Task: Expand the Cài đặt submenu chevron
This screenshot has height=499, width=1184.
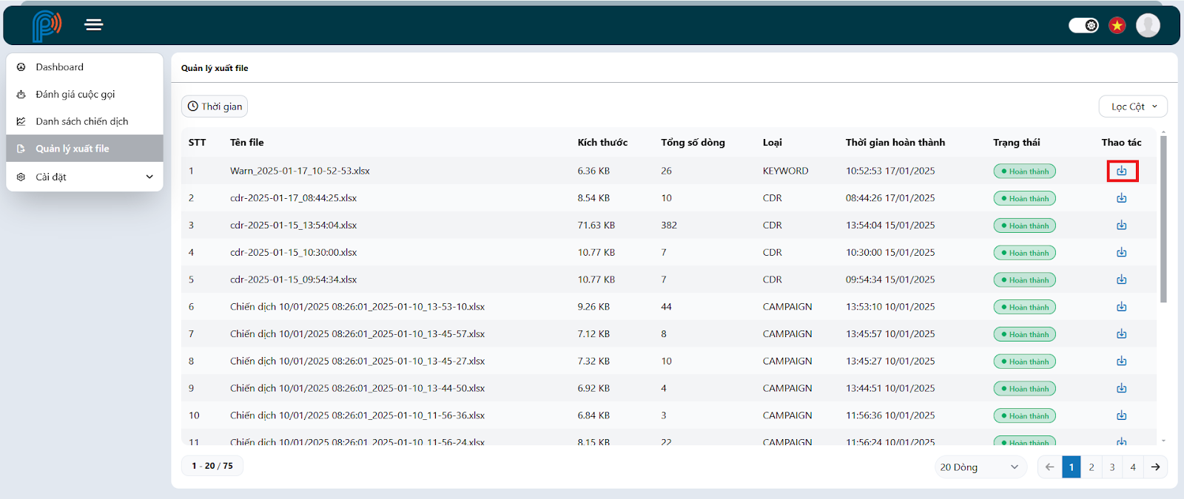Action: click(149, 177)
